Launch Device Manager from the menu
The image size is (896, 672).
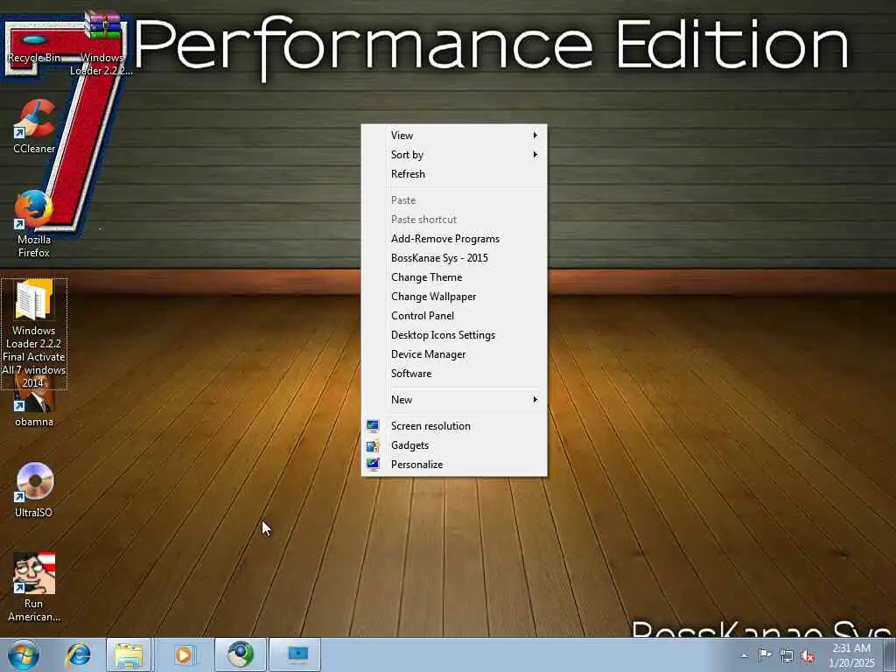(x=454, y=354)
